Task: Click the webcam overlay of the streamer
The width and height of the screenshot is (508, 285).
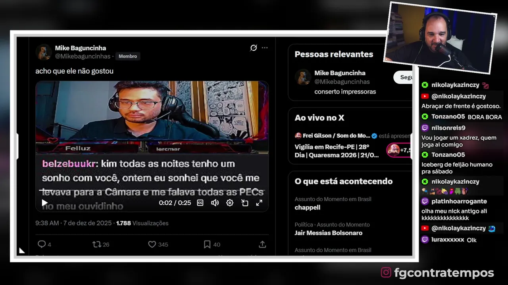Action: point(440,38)
